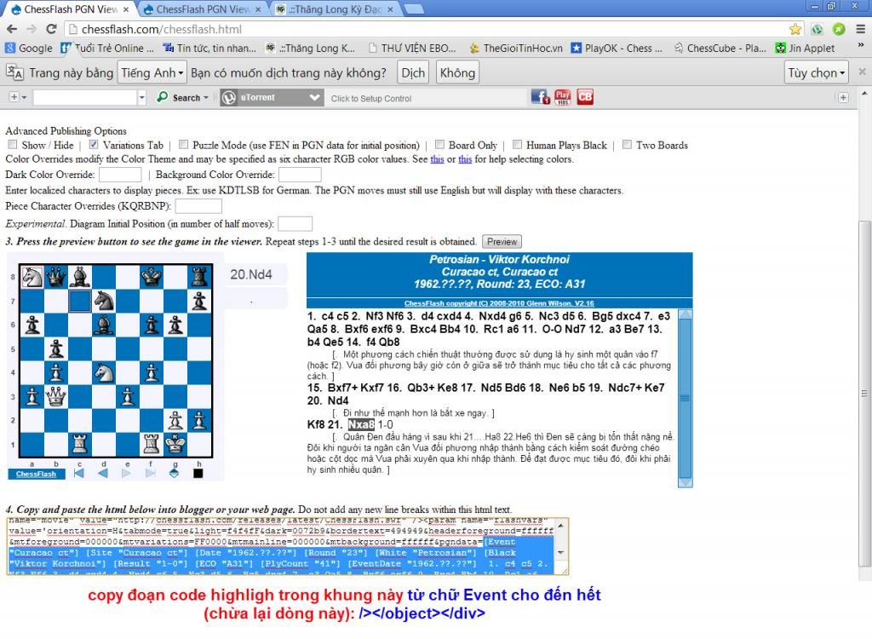The height and width of the screenshot is (639, 872).
Task: Open the Tuổi Trẻ Online bookmark
Action: pos(107,49)
